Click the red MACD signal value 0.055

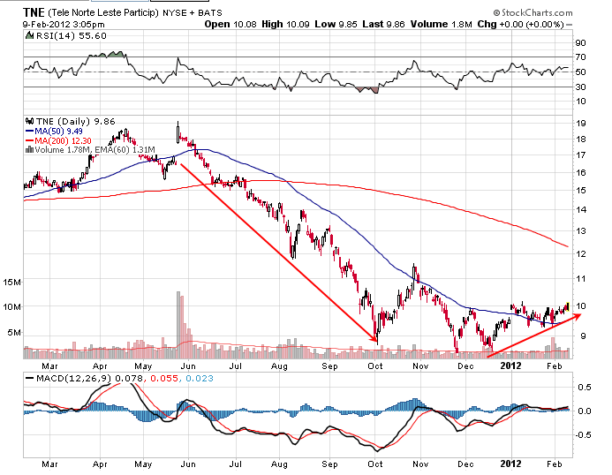pos(164,378)
